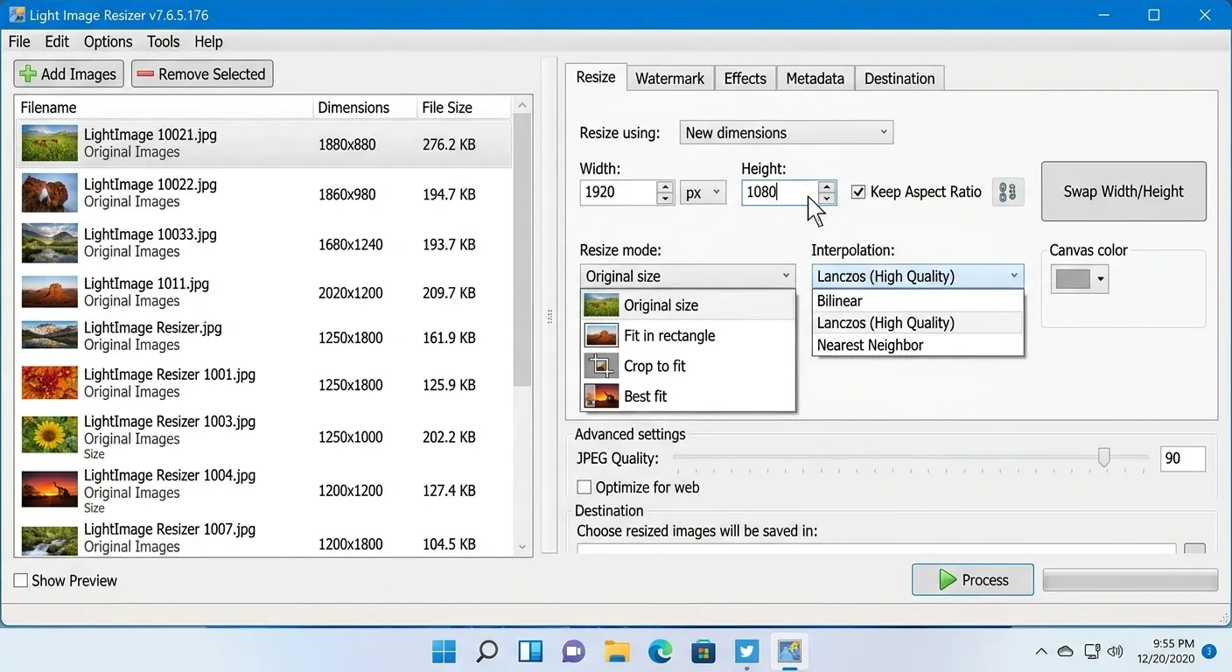
Task: Select the Crop to fit icon
Action: pos(601,366)
